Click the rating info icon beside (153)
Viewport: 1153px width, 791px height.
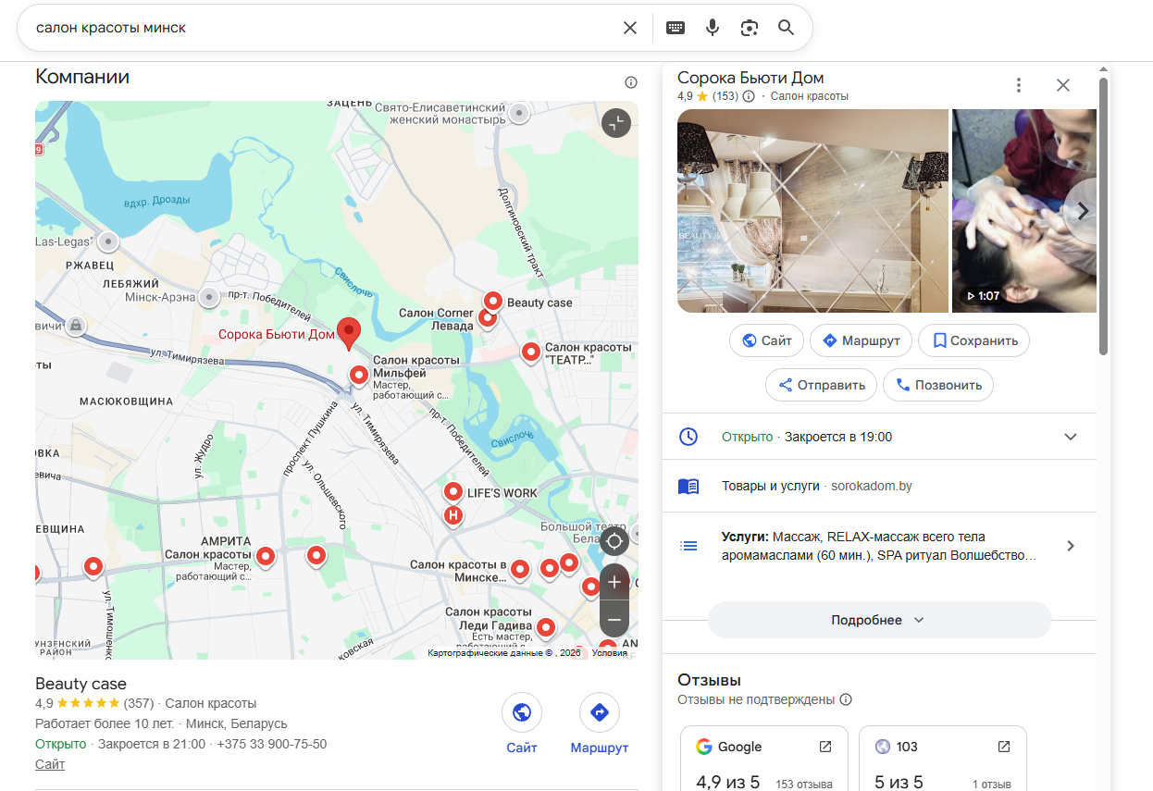click(749, 96)
